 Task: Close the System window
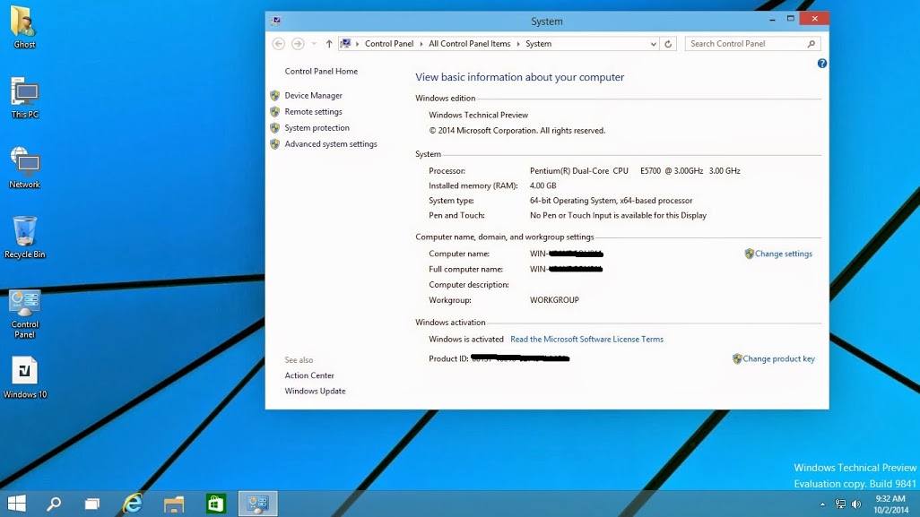(814, 19)
